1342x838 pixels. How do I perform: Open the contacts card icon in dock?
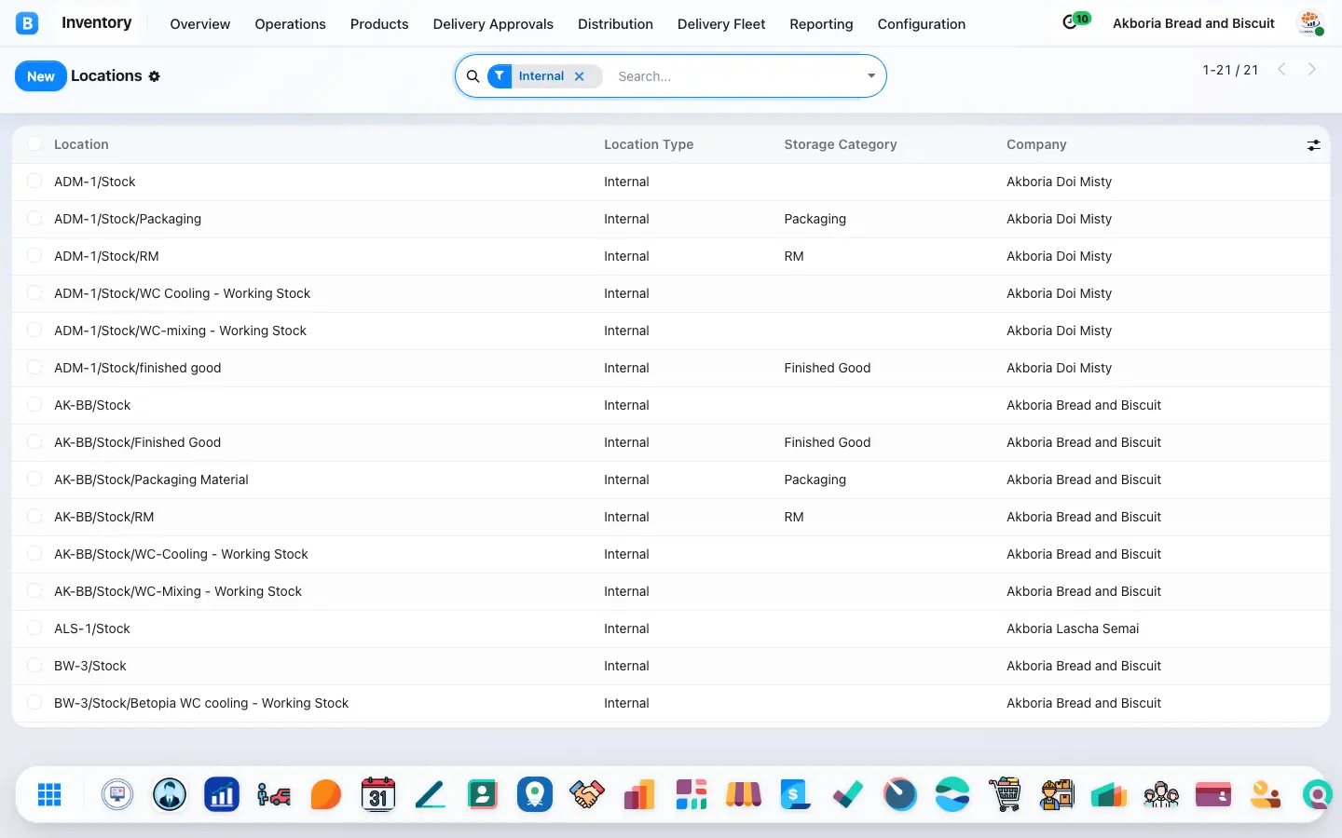(x=483, y=794)
